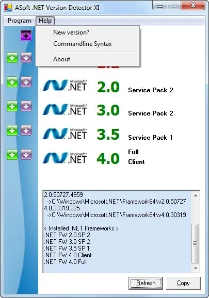
Task: Open the Program menu
Action: click(x=20, y=21)
